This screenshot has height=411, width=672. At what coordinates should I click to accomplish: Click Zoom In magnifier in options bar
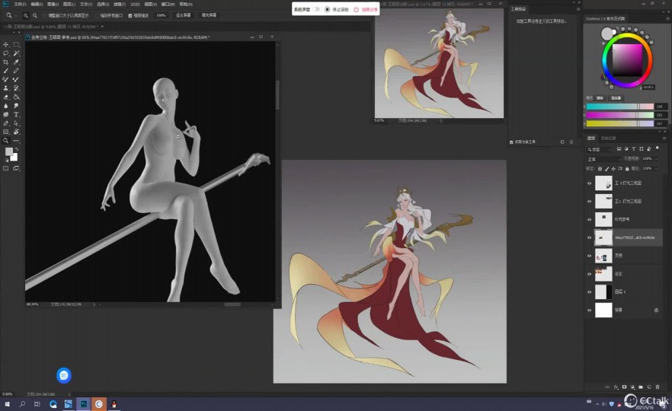(x=26, y=15)
